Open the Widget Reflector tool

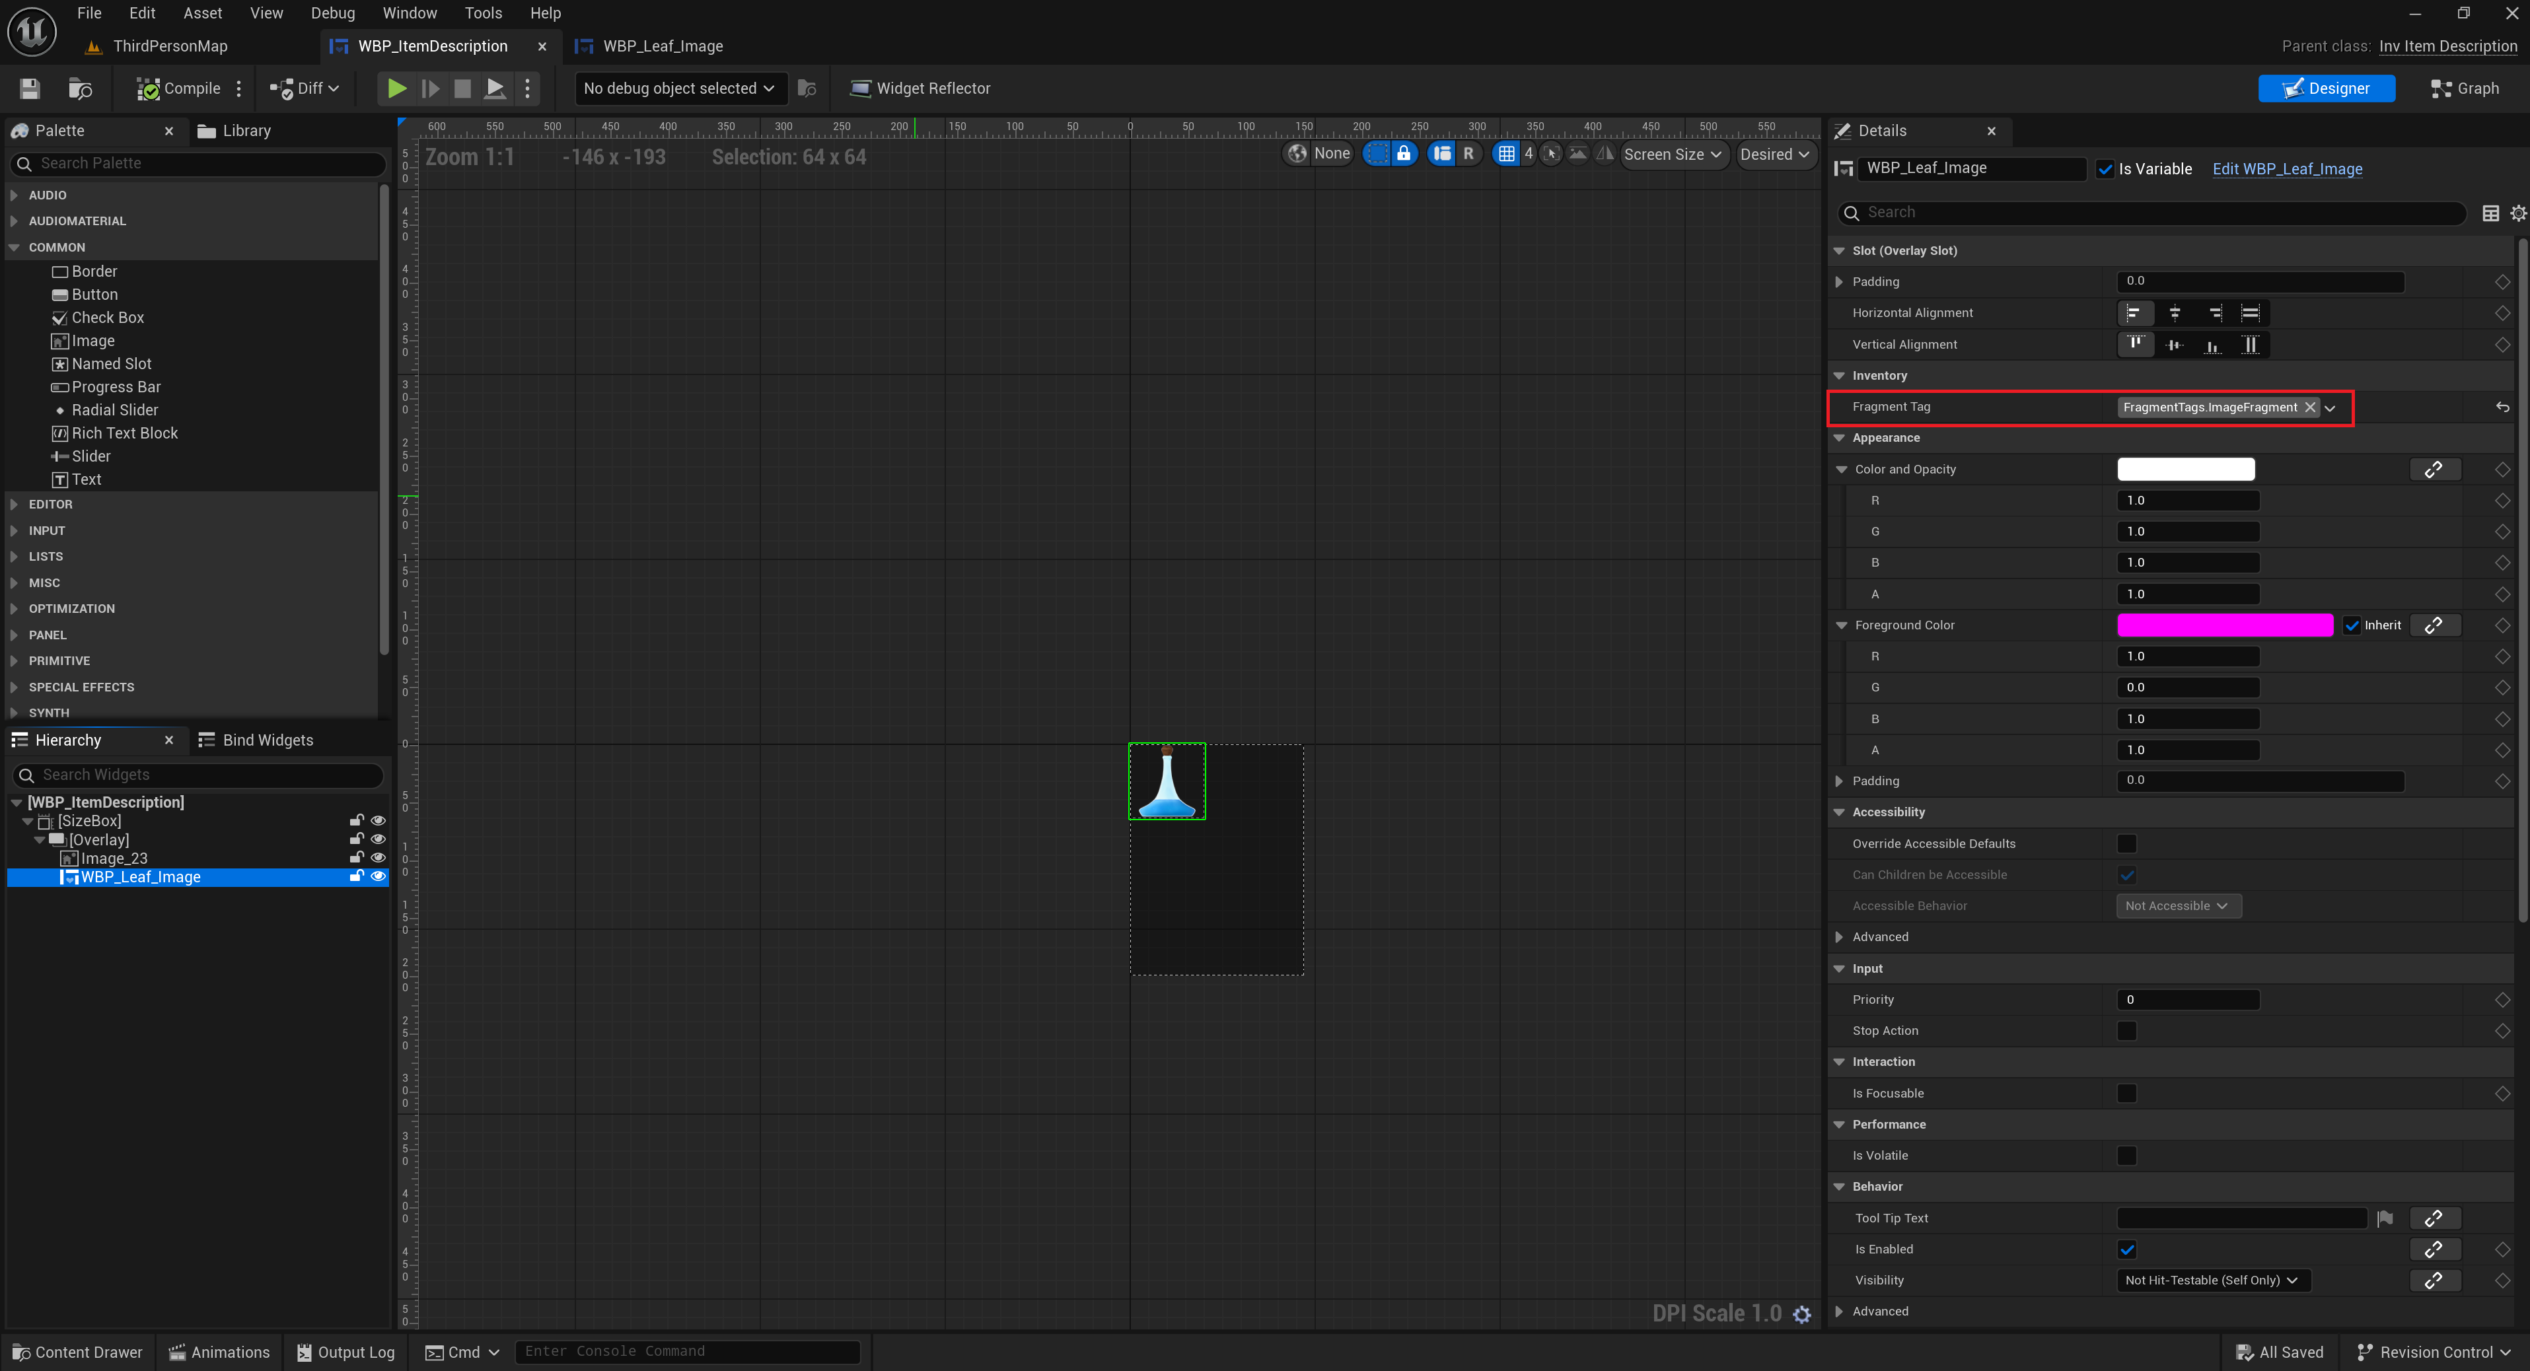[x=920, y=88]
